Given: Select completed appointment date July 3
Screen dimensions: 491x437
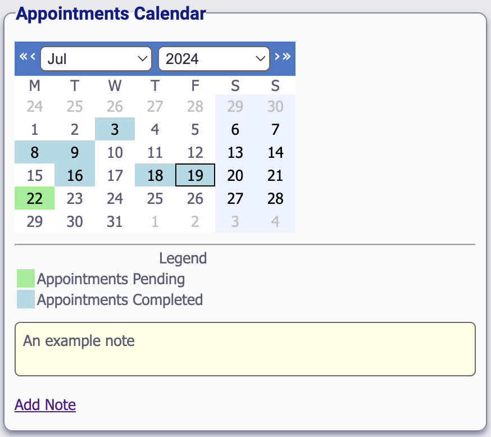Looking at the screenshot, I should 115,129.
